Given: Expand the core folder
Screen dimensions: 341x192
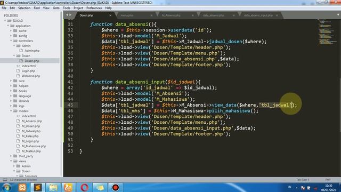Looking at the screenshot, I should point(11,81).
